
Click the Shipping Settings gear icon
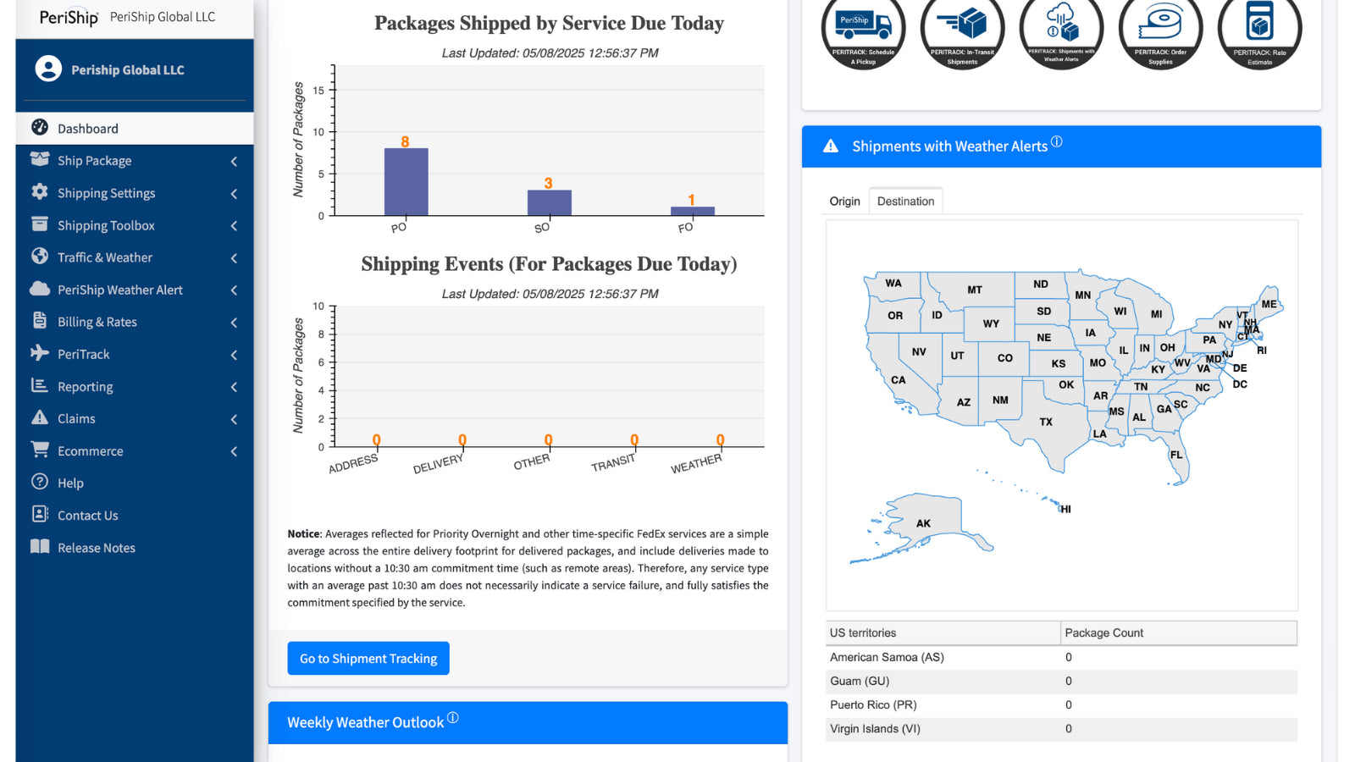click(40, 191)
